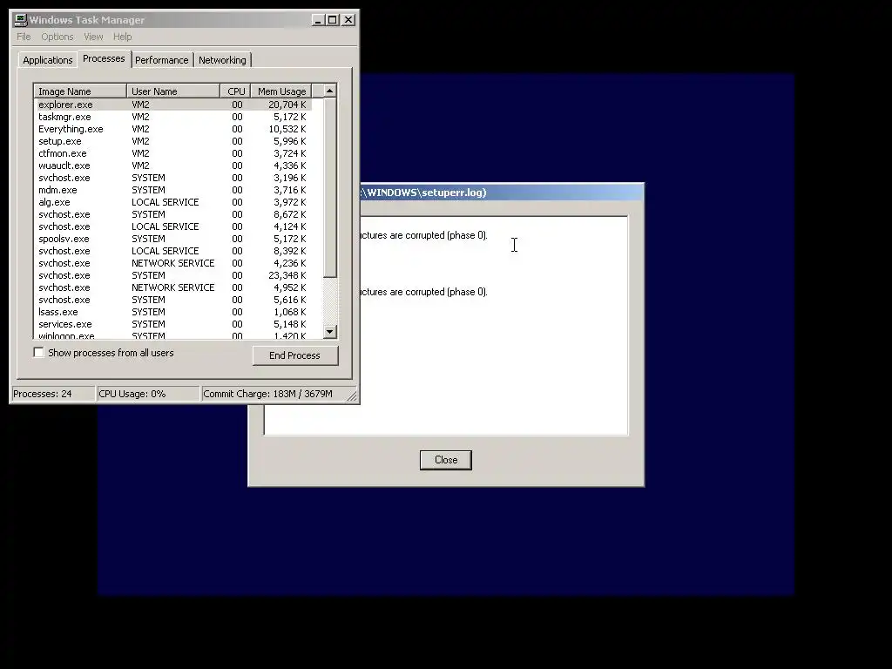The image size is (892, 669).
Task: Select the svchost.exe row using 4,952 K
Action: pyautogui.click(x=173, y=287)
